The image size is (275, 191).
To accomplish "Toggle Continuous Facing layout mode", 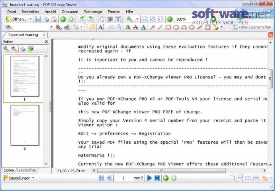I will (x=256, y=178).
